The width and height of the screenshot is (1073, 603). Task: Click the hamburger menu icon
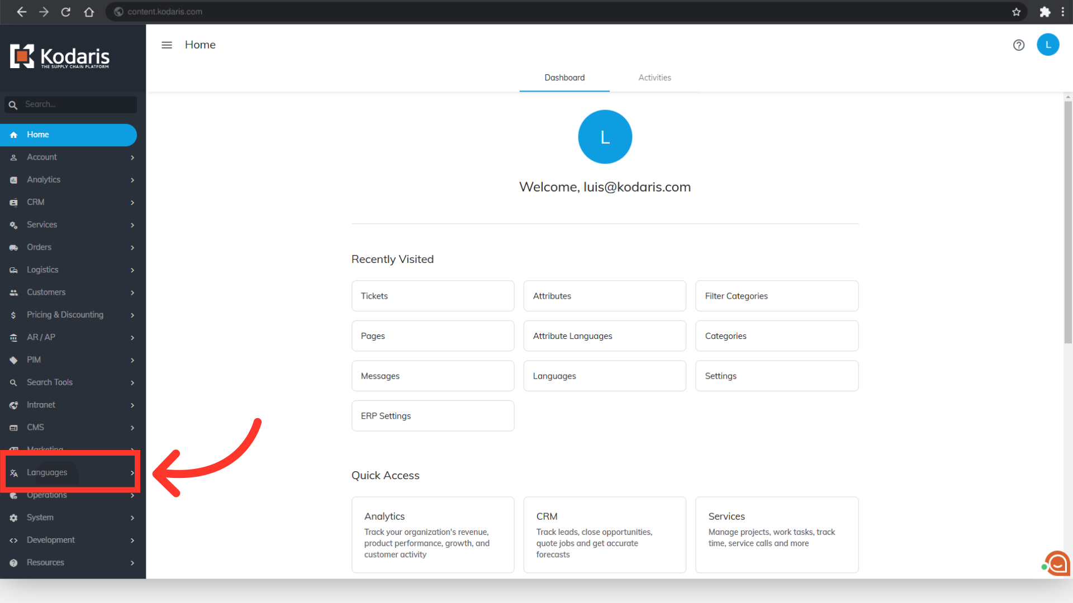pyautogui.click(x=167, y=45)
